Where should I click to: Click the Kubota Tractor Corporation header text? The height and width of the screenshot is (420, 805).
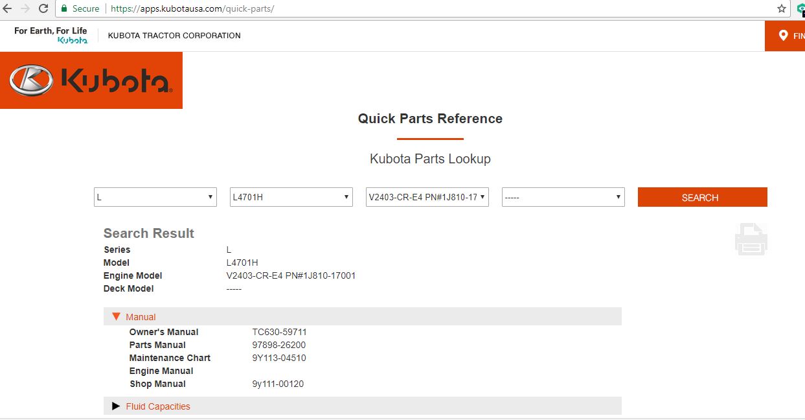[x=174, y=36]
